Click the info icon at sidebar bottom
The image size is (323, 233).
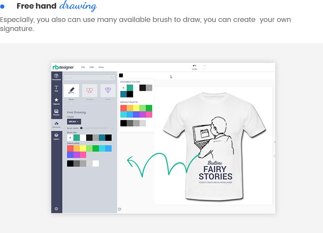click(x=56, y=208)
